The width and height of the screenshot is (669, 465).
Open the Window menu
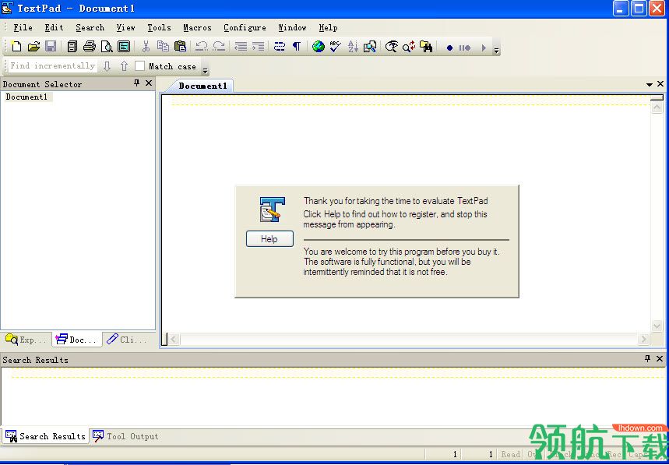coord(292,28)
